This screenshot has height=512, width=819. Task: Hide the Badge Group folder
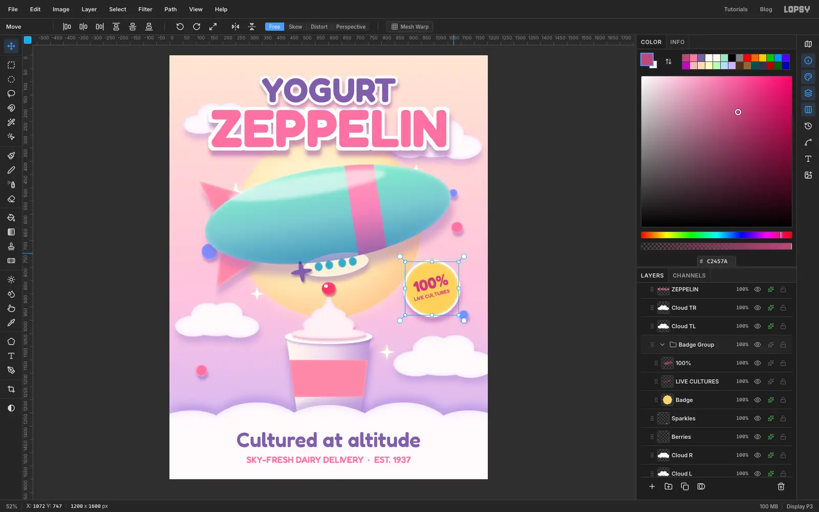coord(758,345)
